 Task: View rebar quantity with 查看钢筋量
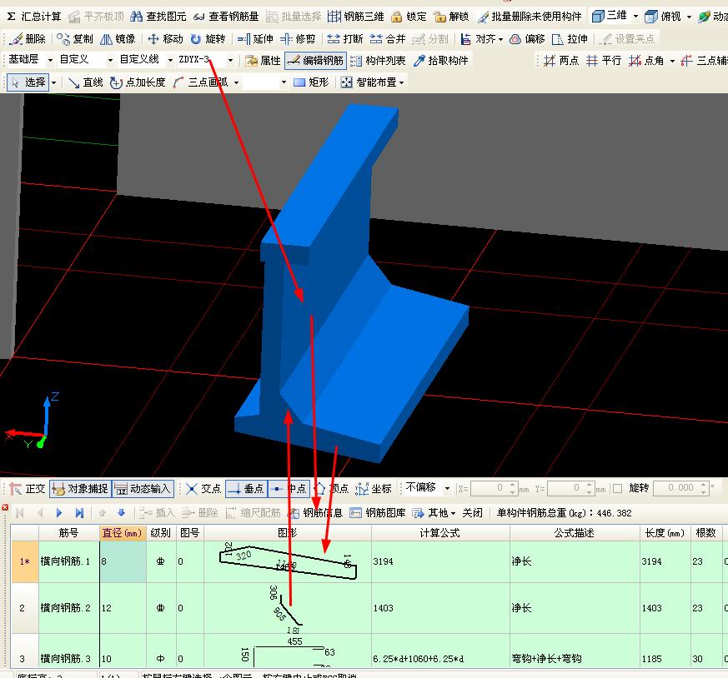coord(226,17)
